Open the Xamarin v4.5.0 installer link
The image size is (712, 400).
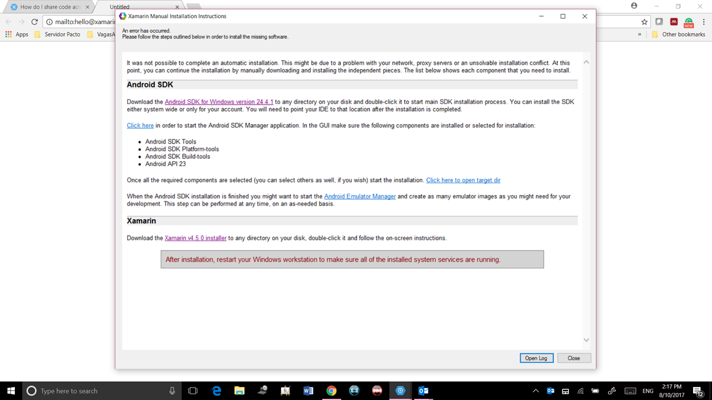pyautogui.click(x=195, y=238)
